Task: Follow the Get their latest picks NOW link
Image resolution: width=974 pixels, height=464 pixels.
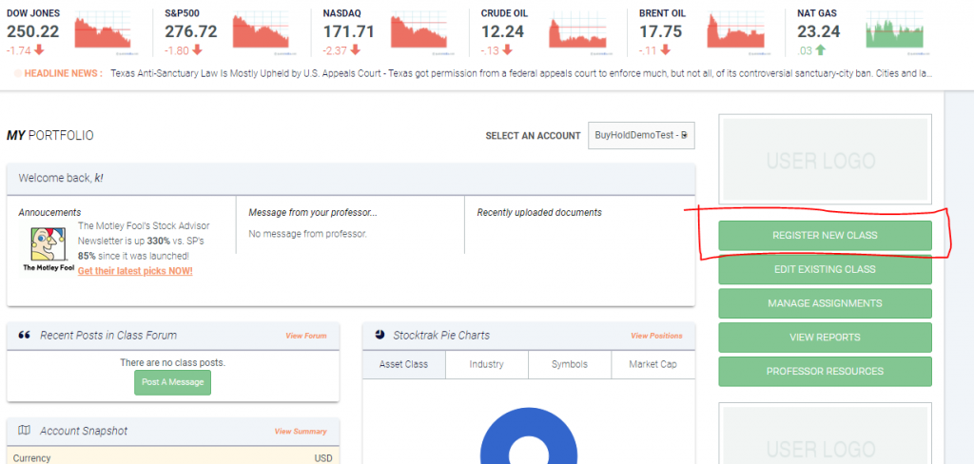Action: click(x=135, y=271)
